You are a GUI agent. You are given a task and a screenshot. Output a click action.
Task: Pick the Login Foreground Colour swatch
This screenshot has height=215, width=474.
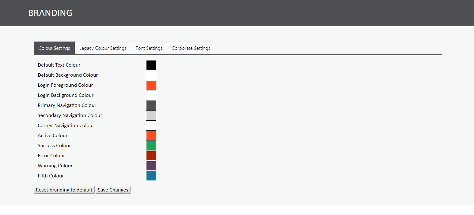(151, 85)
